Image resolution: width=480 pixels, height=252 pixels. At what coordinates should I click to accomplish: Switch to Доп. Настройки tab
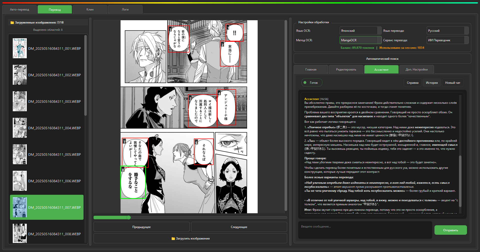pos(416,69)
